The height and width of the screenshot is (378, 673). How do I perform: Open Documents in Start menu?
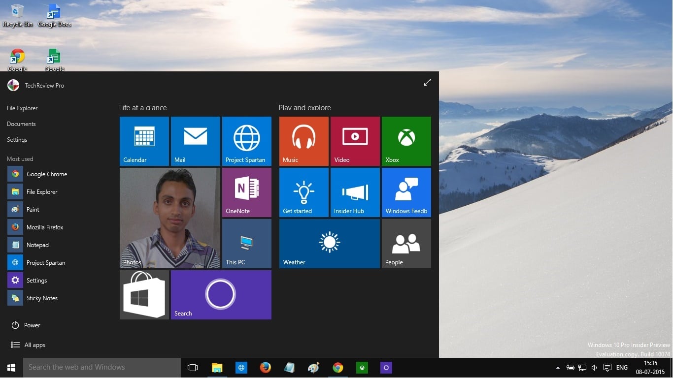(21, 124)
